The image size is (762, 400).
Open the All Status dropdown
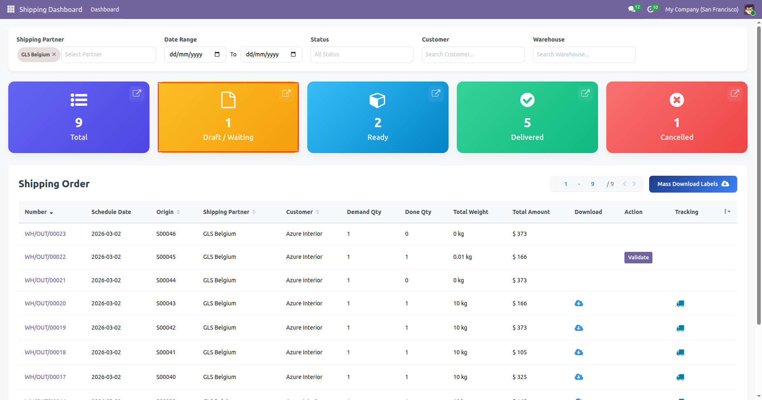[x=362, y=54]
